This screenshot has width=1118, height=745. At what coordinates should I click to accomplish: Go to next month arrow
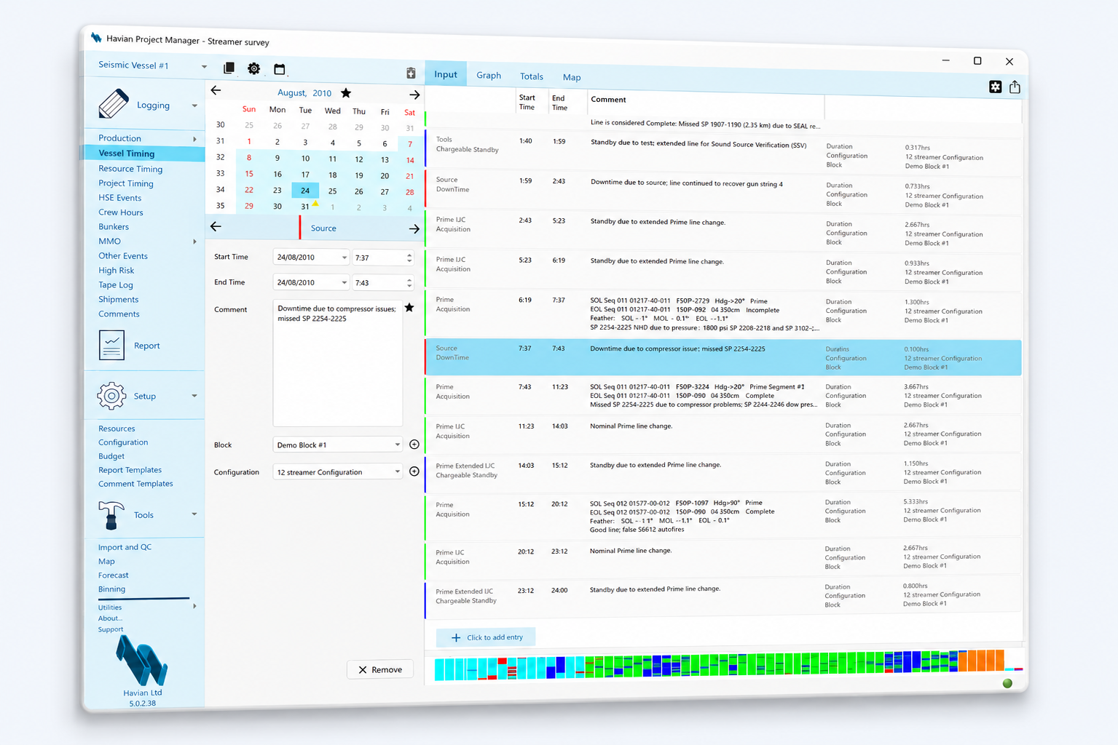point(414,95)
